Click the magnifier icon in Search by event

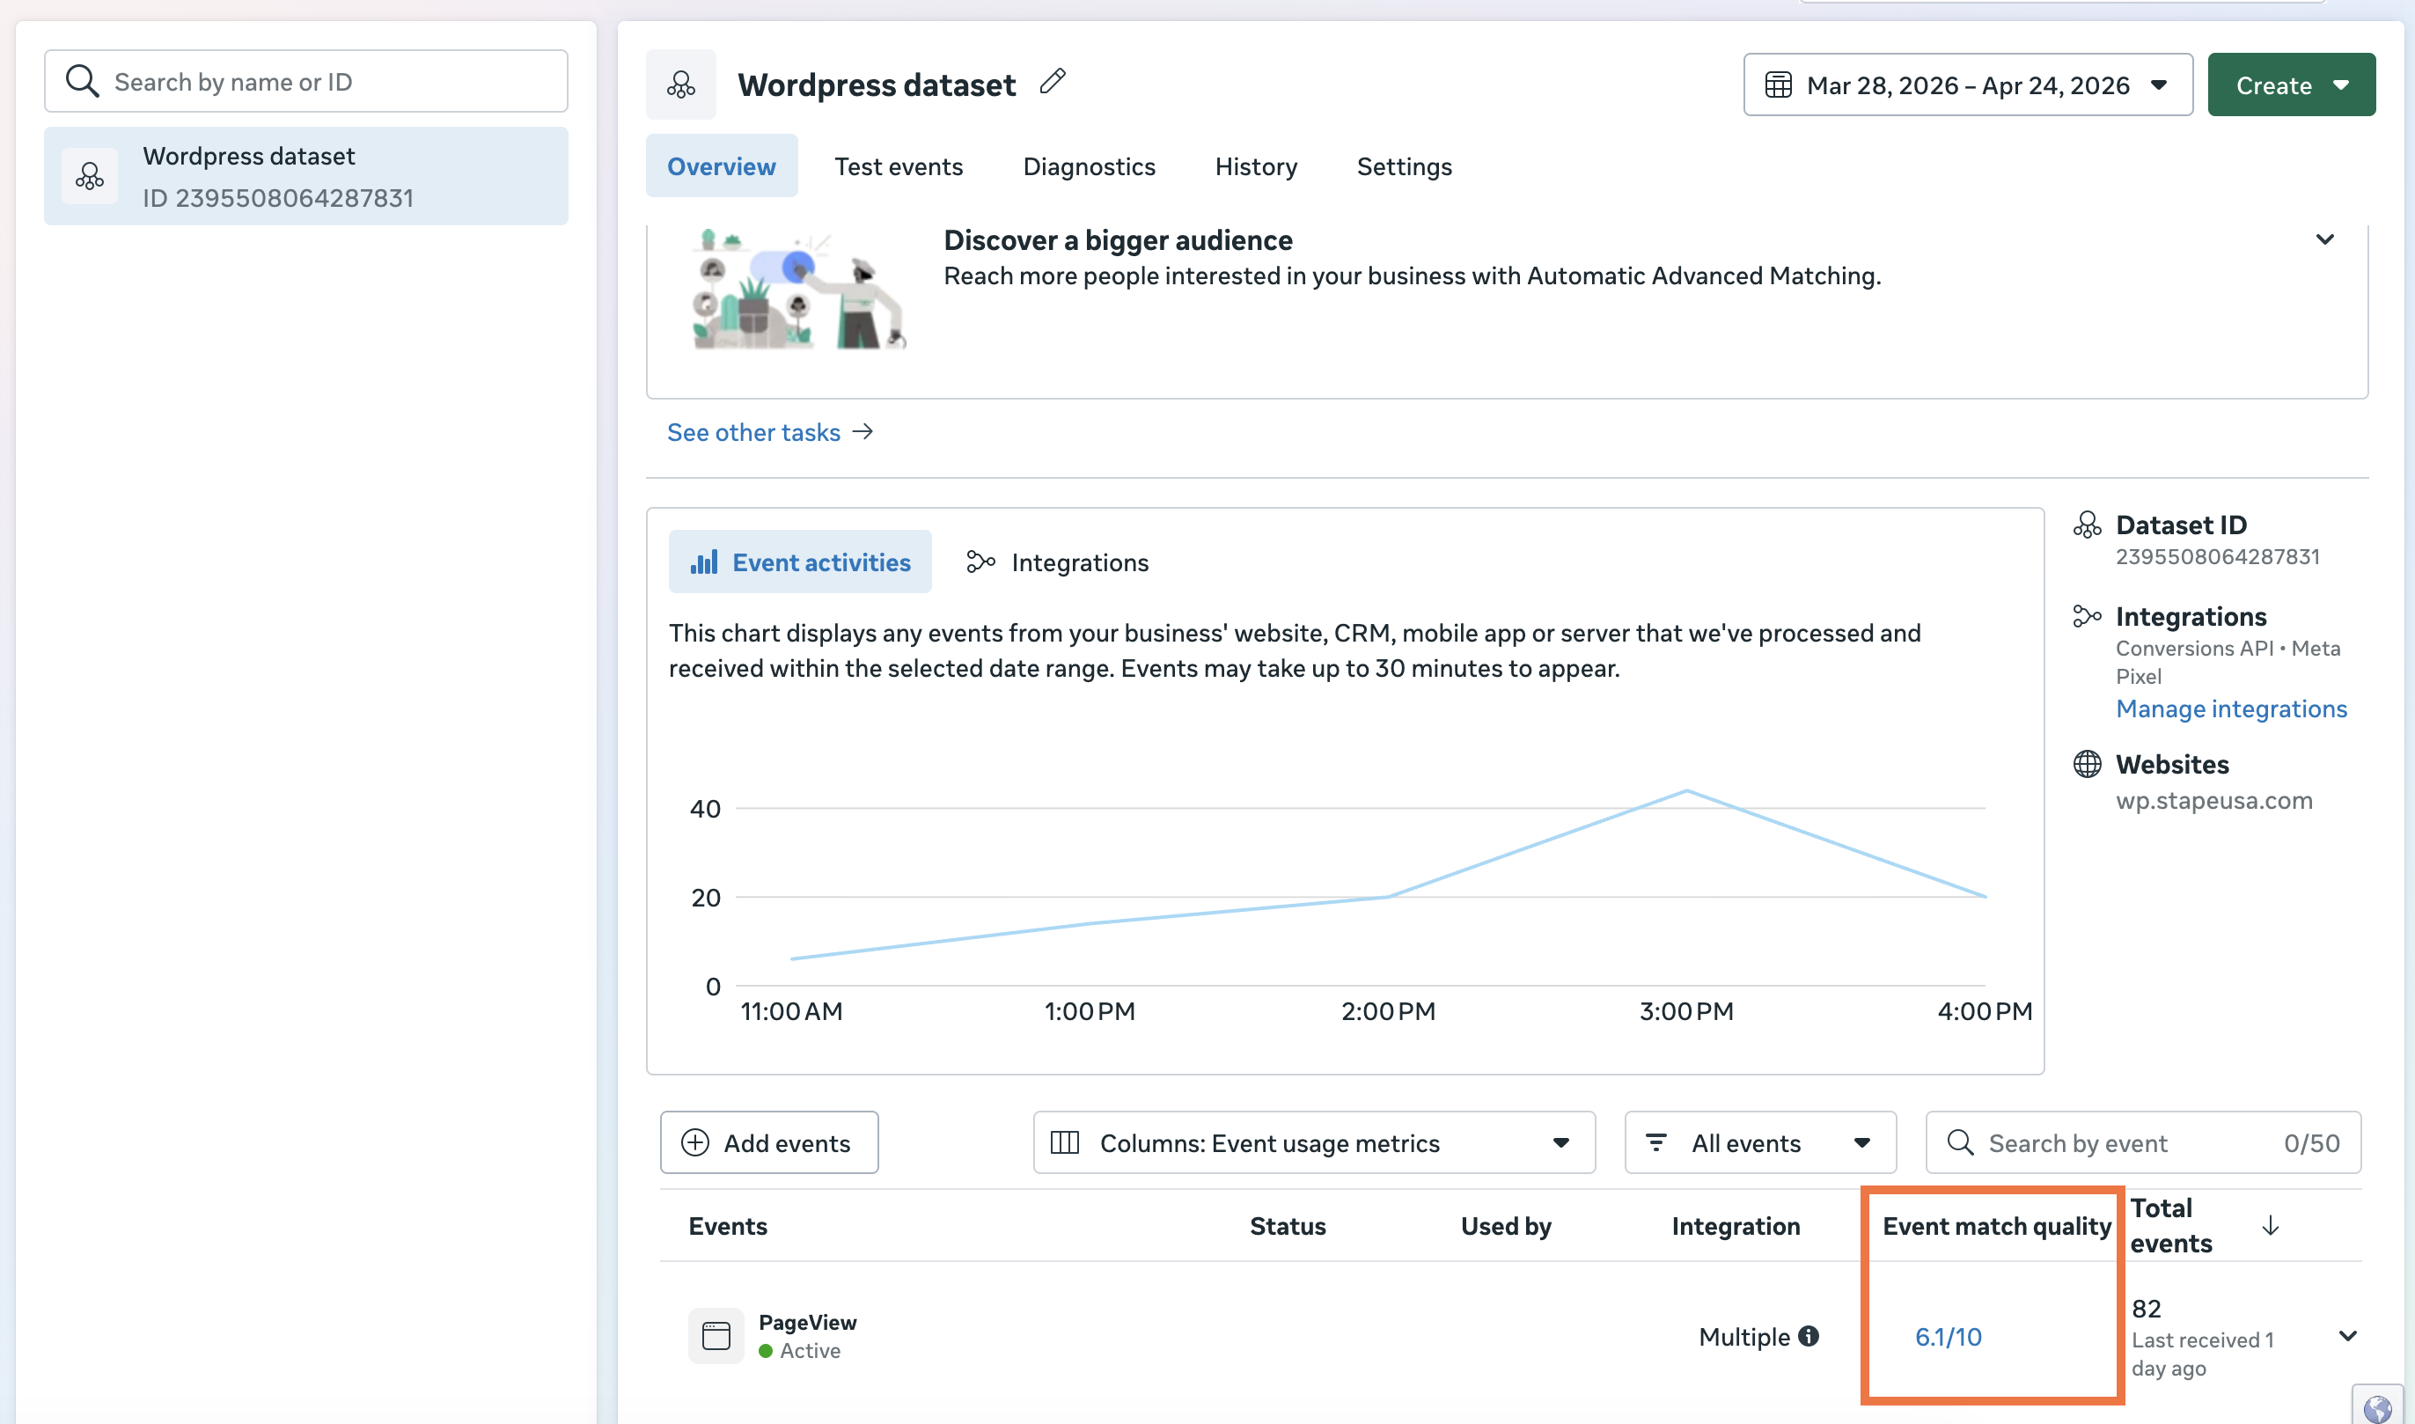coord(1960,1143)
